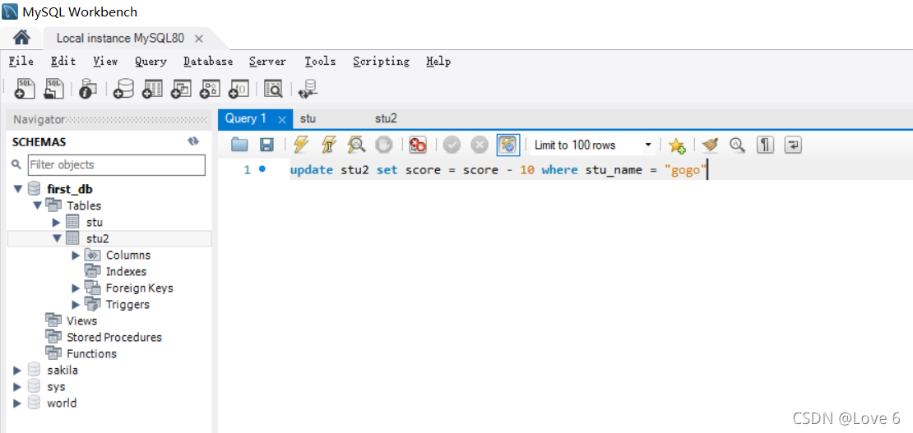Open the Edit menu
Image resolution: width=913 pixels, height=433 pixels.
(63, 61)
